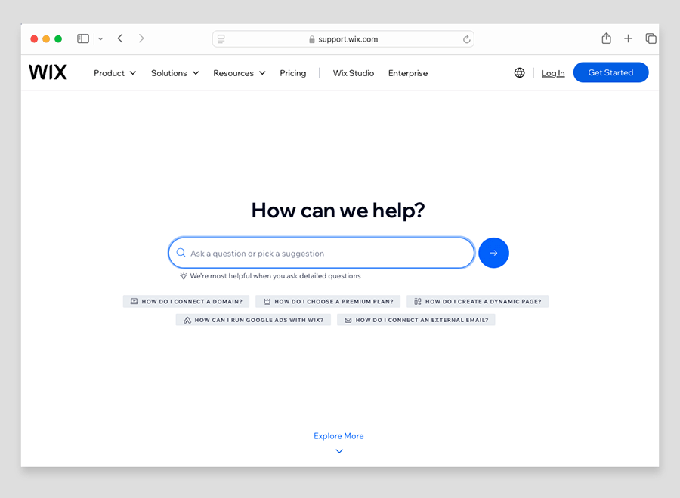Image resolution: width=680 pixels, height=498 pixels.
Task: Click the 'How can we help?' heading
Action: pos(338,211)
